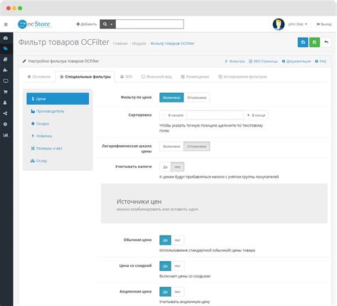Viewport: 337px width, 306px height.
Task: Select Производитель in the side list
Action: (58, 111)
